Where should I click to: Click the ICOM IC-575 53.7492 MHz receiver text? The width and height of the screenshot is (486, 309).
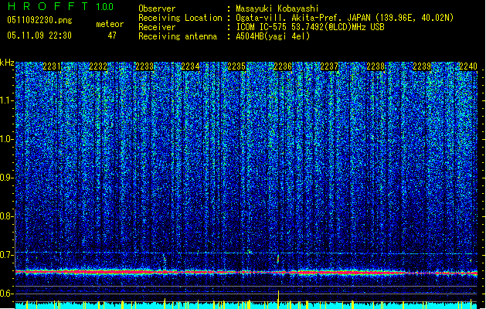310,27
